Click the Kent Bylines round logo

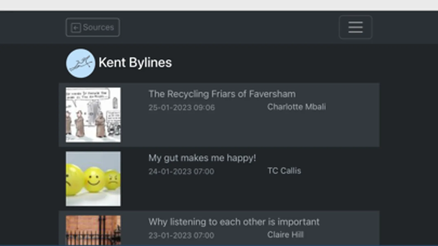coord(81,63)
